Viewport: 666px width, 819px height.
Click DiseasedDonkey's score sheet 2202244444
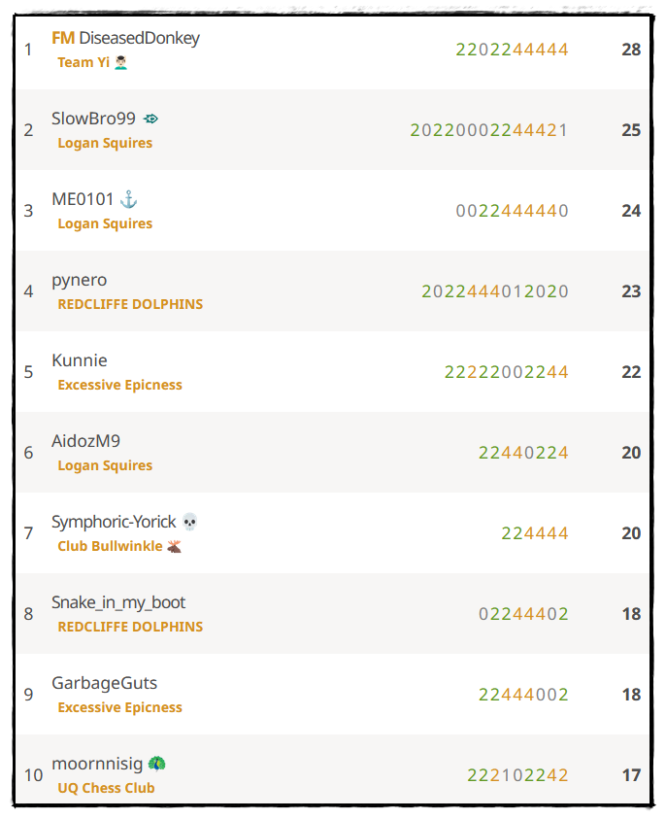coord(512,50)
